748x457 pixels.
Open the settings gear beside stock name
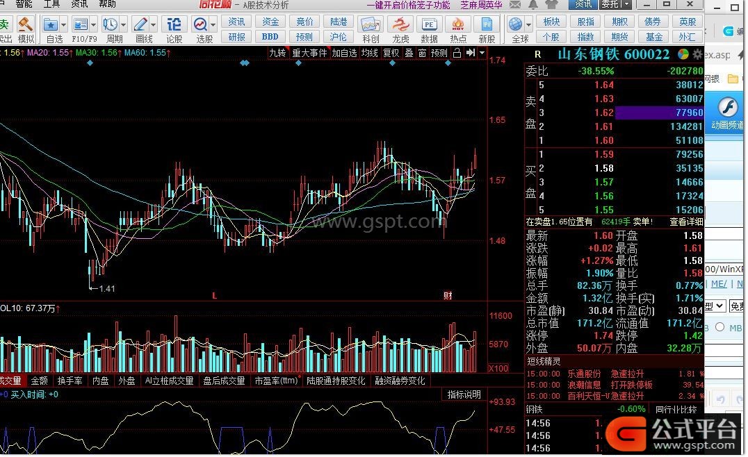tap(697, 54)
